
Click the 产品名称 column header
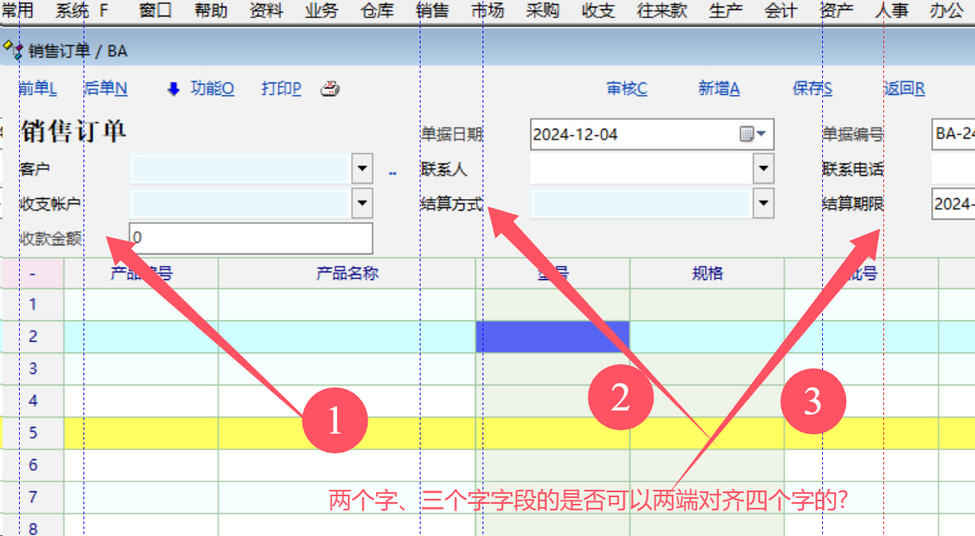pyautogui.click(x=347, y=273)
